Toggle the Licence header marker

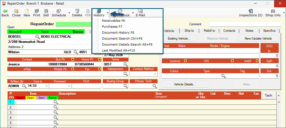pos(185,61)
